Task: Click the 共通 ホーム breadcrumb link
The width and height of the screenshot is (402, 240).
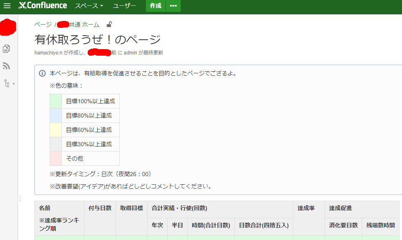Action: click(x=84, y=25)
